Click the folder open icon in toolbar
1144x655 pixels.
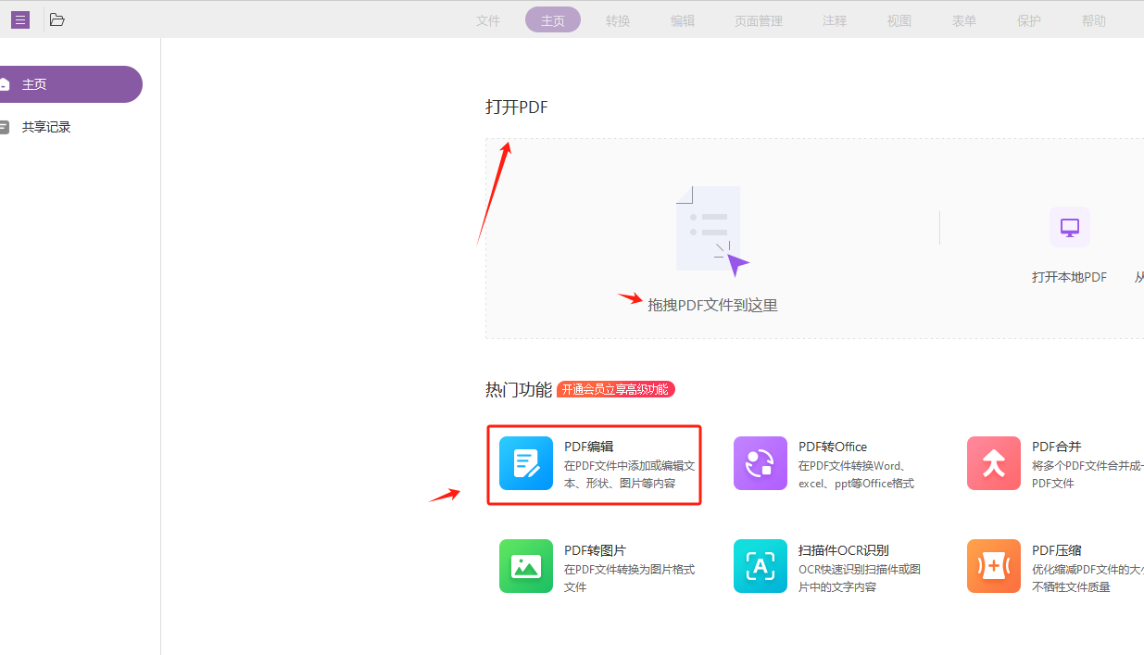57,19
